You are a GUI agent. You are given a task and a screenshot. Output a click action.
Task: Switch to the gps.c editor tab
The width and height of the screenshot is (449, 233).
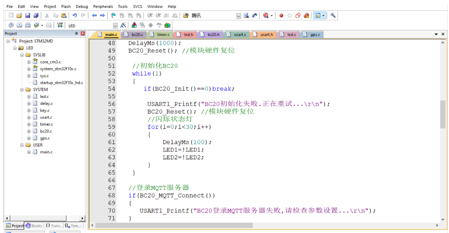311,35
